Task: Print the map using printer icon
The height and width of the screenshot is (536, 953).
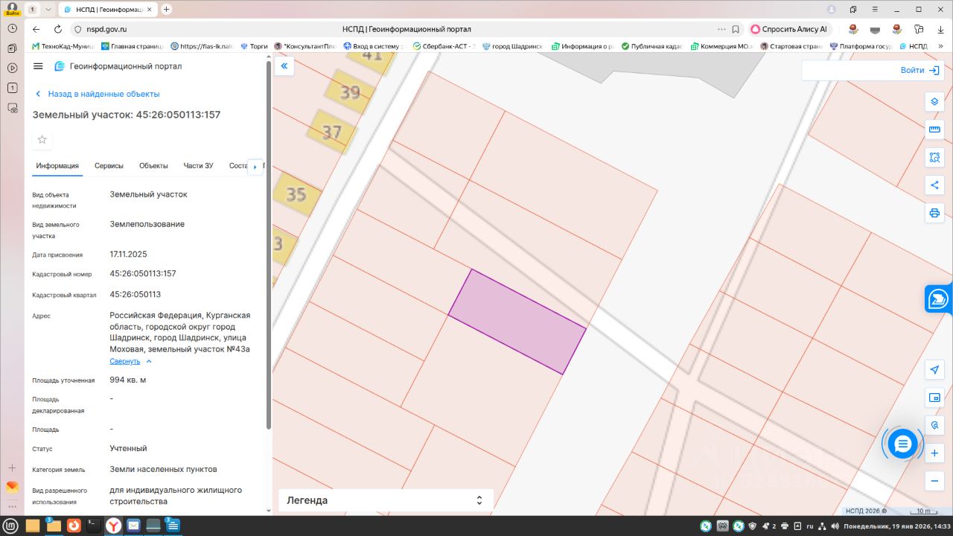Action: pos(934,213)
